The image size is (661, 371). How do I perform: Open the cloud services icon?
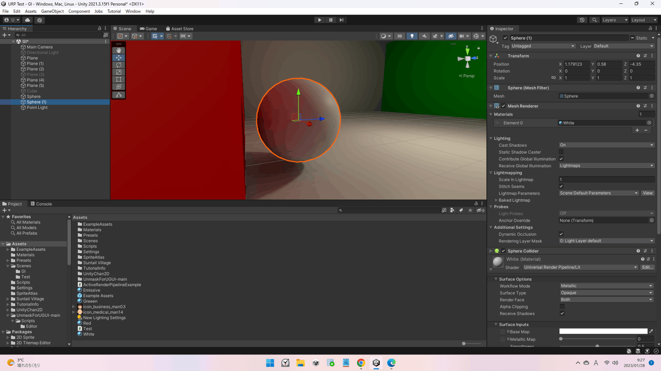28,20
